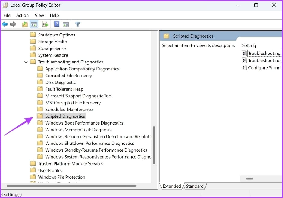Open the File menu
The height and width of the screenshot is (198, 283).
click(7, 15)
